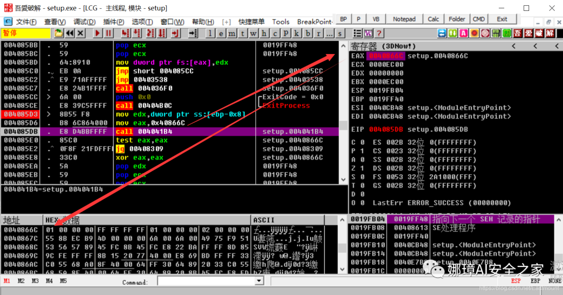The width and height of the screenshot is (563, 295).
Task: Open executable modules with the 'e' button
Action: pos(221,33)
